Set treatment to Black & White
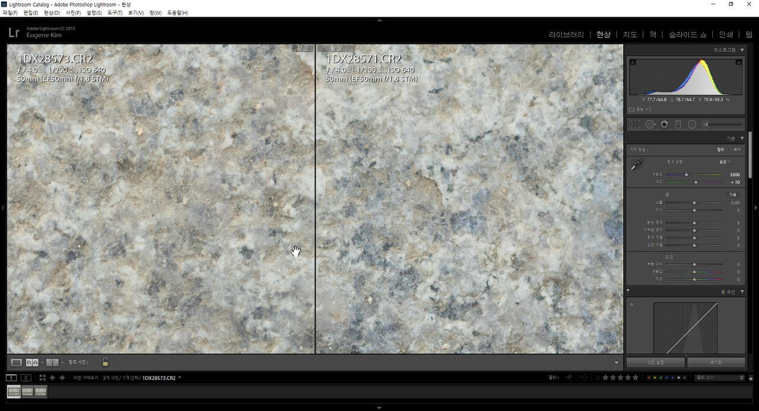759x411 pixels. click(736, 149)
